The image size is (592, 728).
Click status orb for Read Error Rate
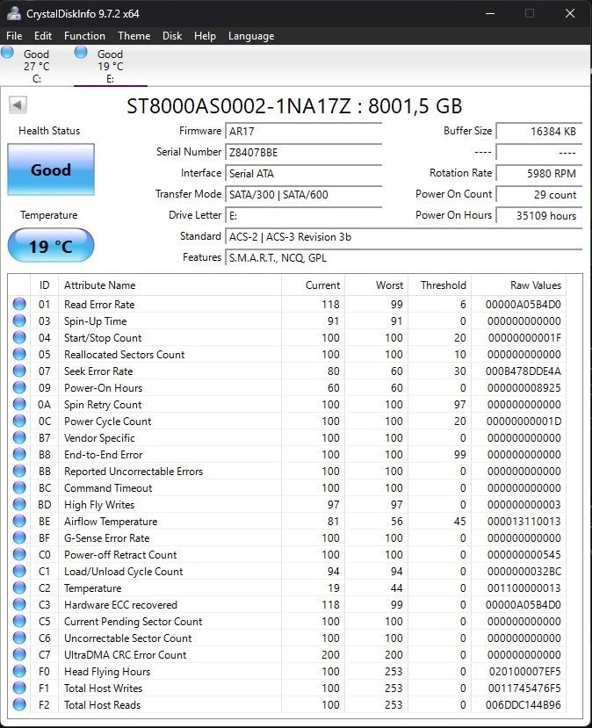[x=19, y=305]
